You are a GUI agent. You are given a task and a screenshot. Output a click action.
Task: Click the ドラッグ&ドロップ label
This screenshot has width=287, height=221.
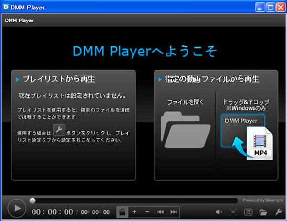coord(246,102)
